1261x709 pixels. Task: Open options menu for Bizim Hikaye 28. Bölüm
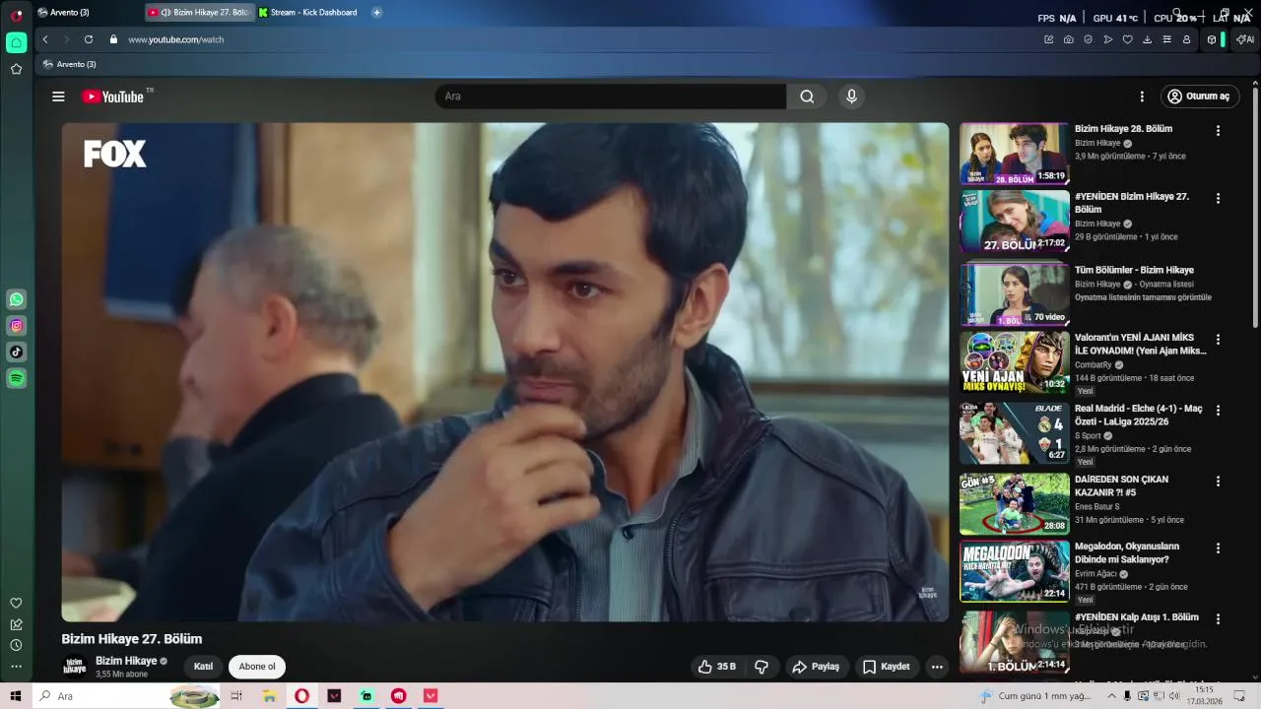click(1218, 131)
